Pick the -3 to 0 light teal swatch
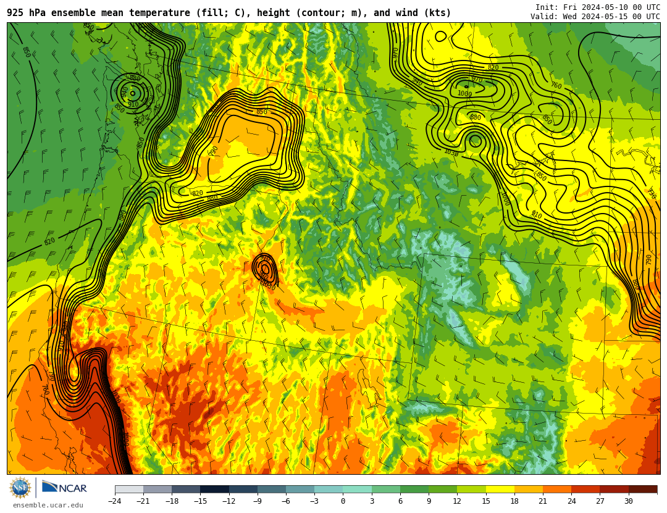Screen dimensions: 667x513 click(x=329, y=489)
